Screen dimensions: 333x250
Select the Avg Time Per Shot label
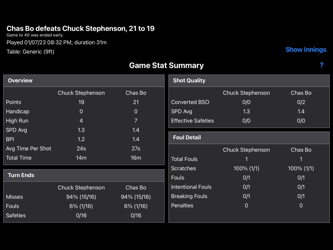click(29, 149)
